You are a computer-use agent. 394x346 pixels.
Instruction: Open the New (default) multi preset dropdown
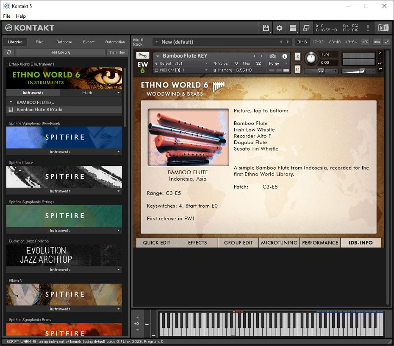[157, 42]
